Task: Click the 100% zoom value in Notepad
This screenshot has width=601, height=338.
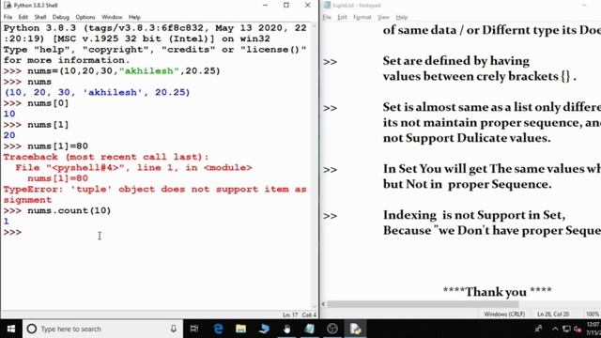Action: [x=593, y=314]
